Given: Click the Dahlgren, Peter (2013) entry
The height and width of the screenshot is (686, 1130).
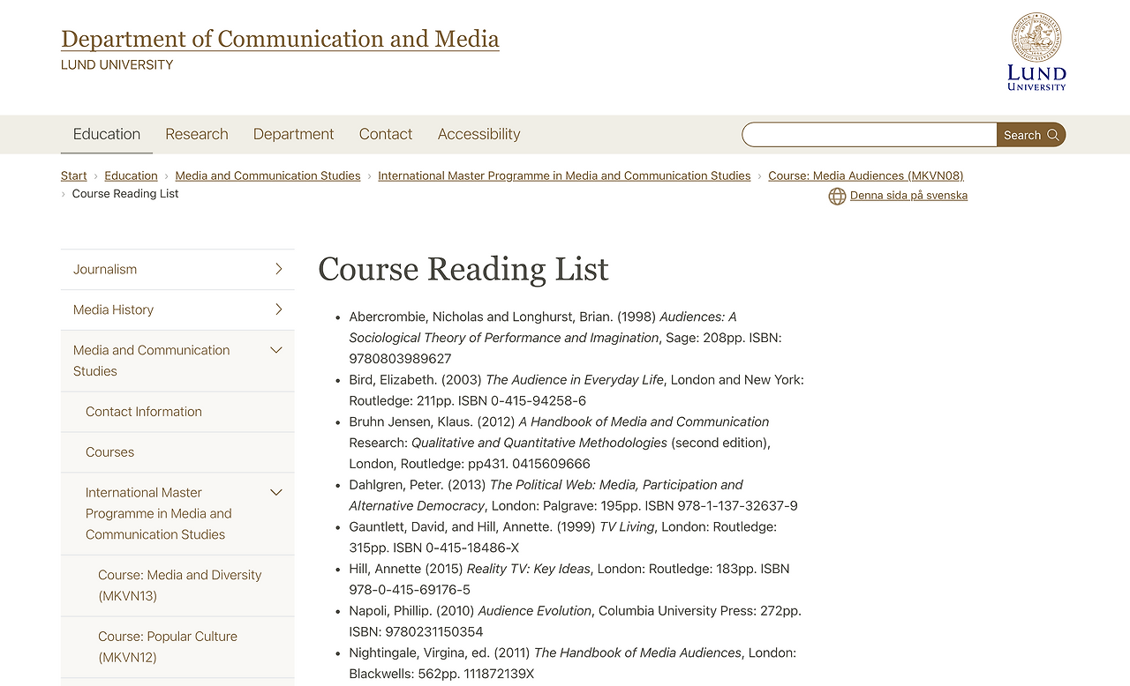Looking at the screenshot, I should 573,496.
